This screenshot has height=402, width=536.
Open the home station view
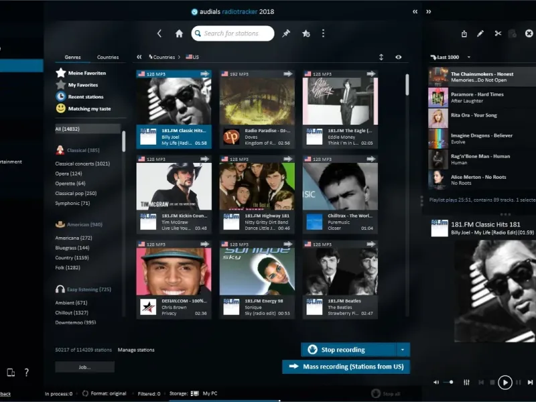[x=179, y=33]
